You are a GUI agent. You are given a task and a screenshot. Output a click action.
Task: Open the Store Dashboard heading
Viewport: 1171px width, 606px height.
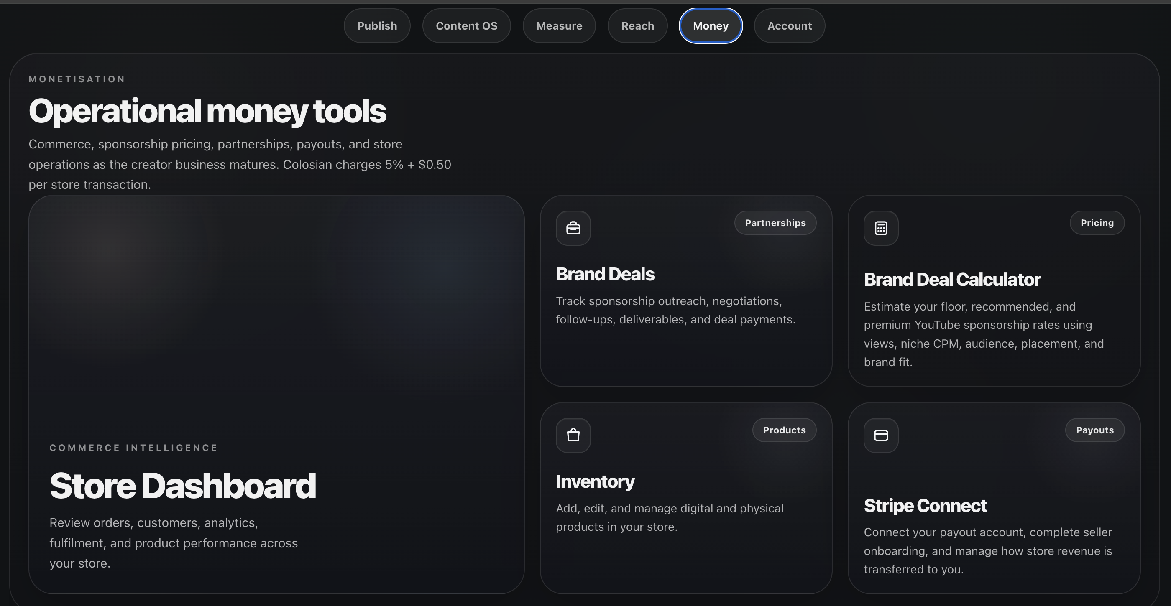coord(183,486)
